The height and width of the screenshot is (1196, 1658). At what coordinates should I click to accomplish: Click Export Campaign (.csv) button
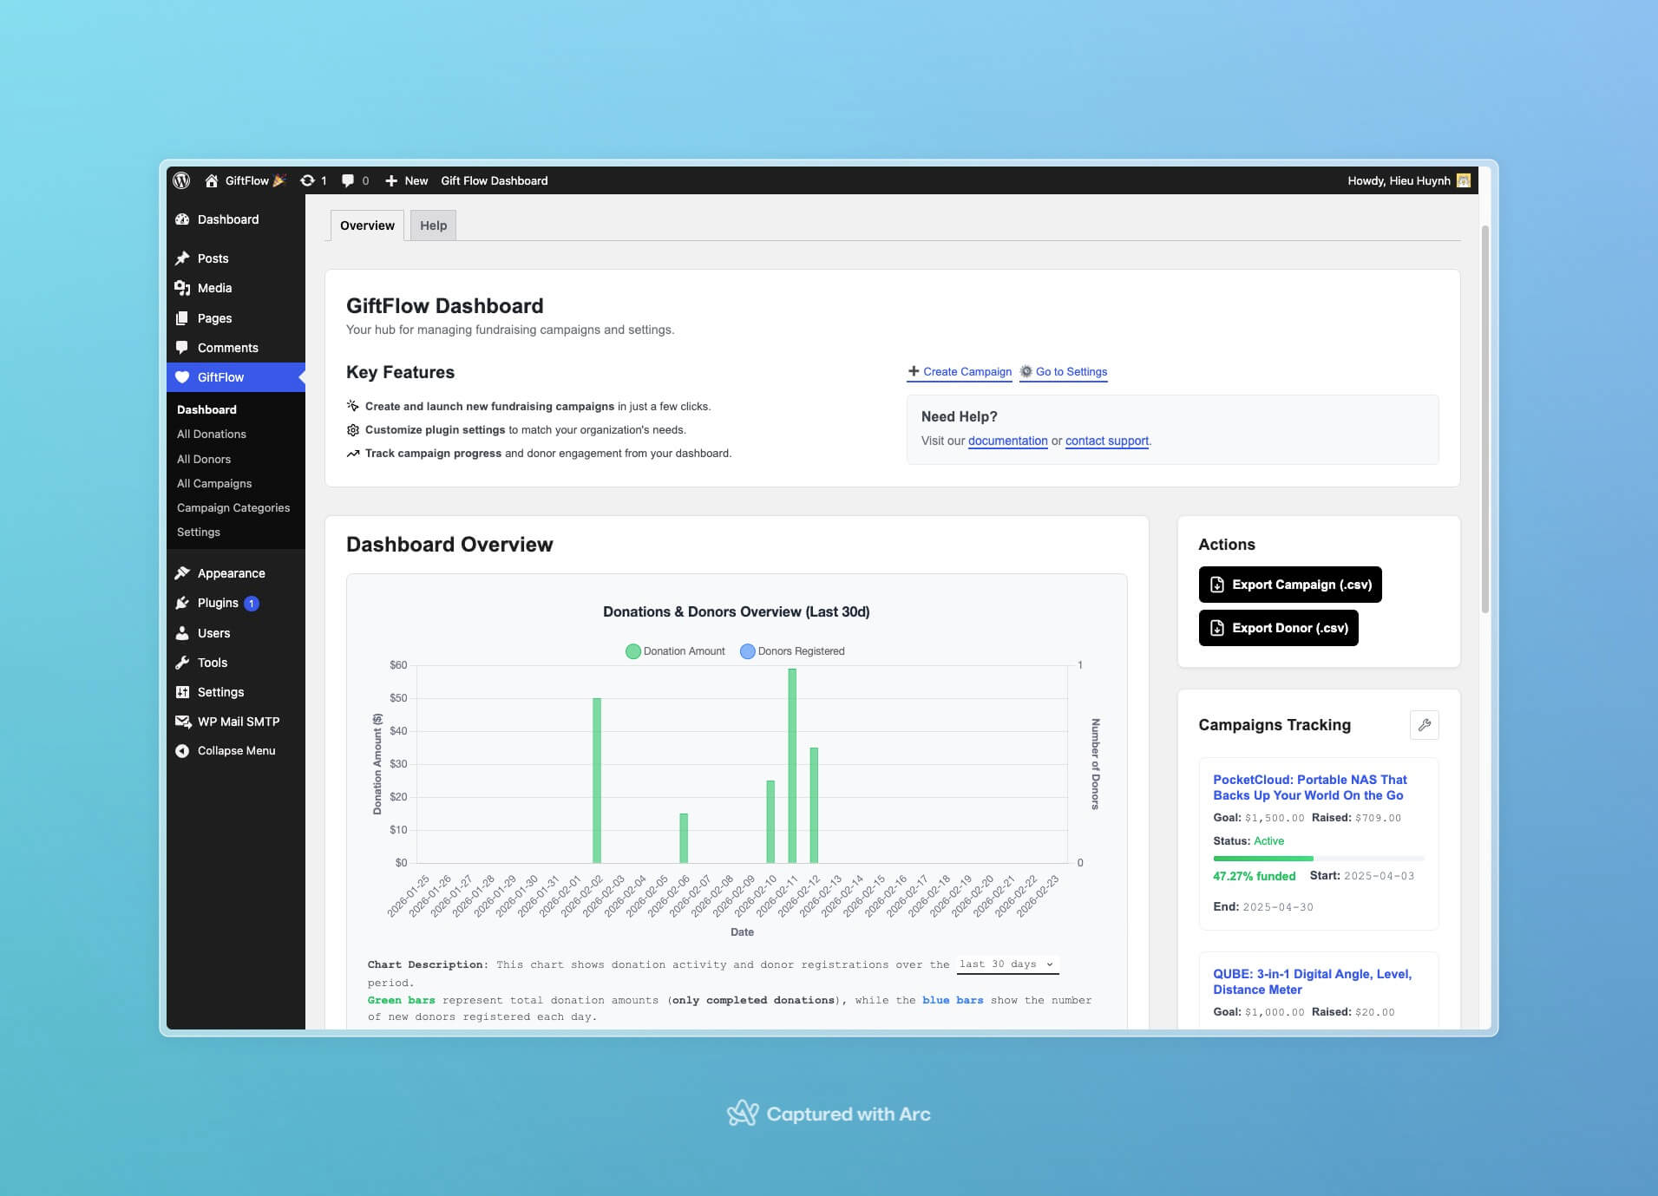(1290, 585)
